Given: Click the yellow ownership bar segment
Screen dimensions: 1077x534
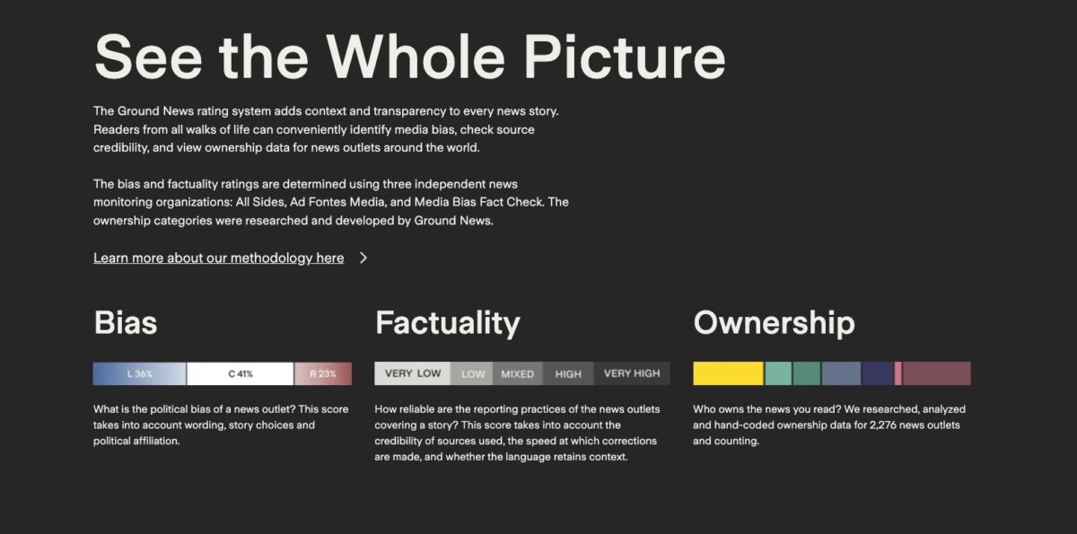Looking at the screenshot, I should click(x=728, y=373).
